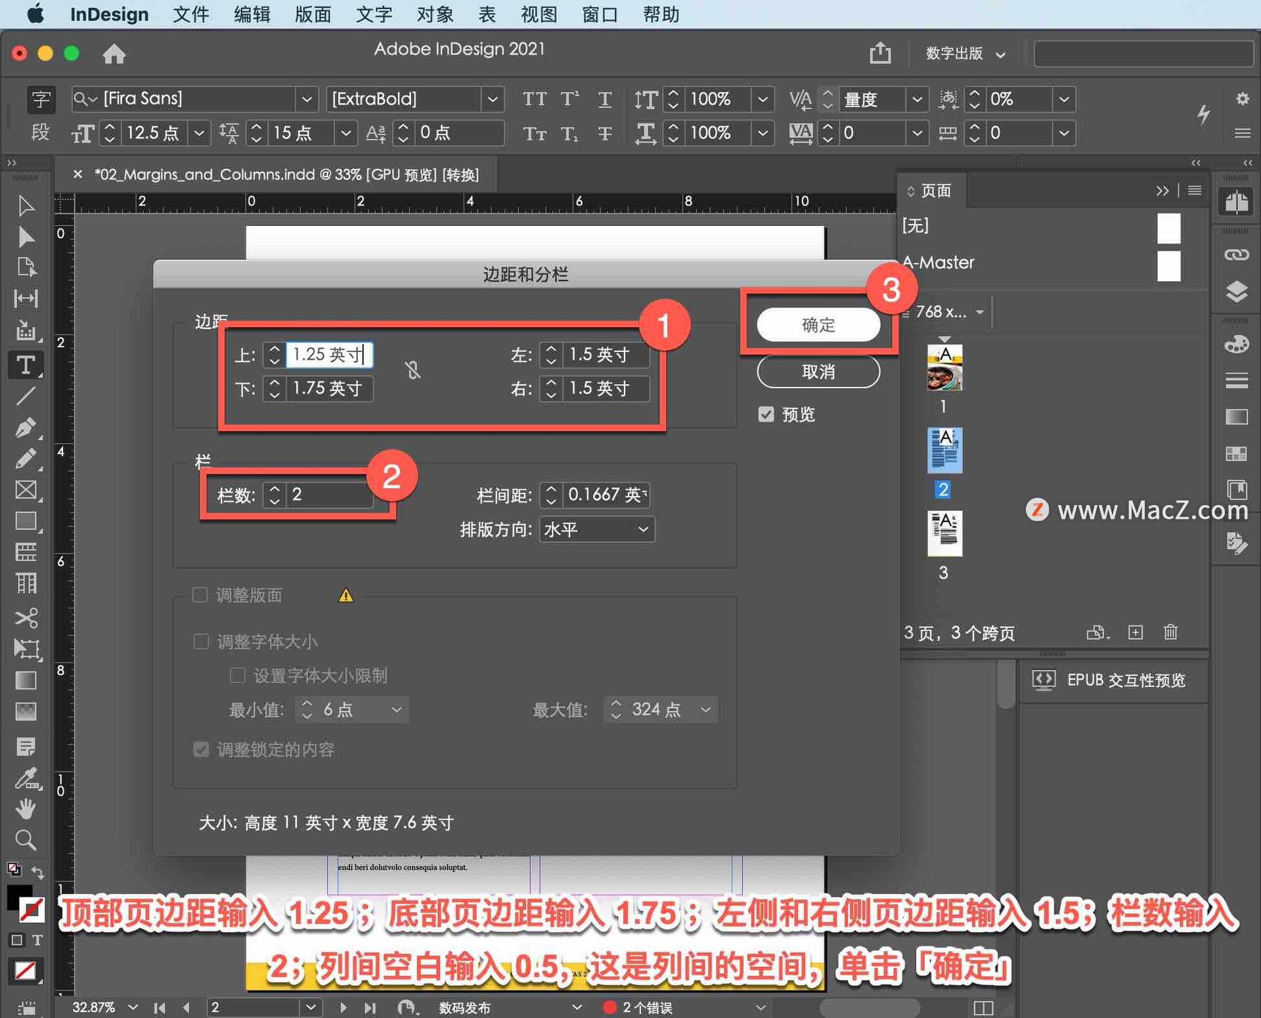
Task: Open control panel settings gear
Action: tap(1242, 99)
